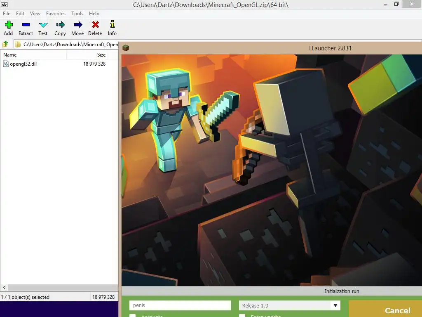Screen dimensions: 422x317
Task: Click the 18 979 328 status bar total
Action: [x=103, y=297]
